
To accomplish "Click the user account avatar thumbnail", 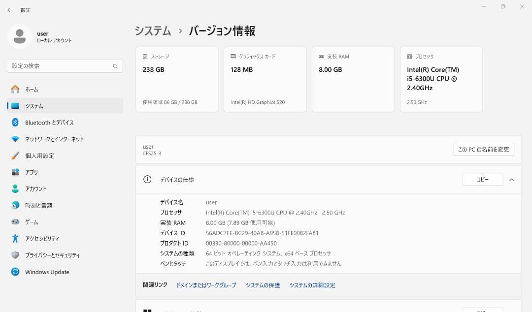I will (20, 37).
